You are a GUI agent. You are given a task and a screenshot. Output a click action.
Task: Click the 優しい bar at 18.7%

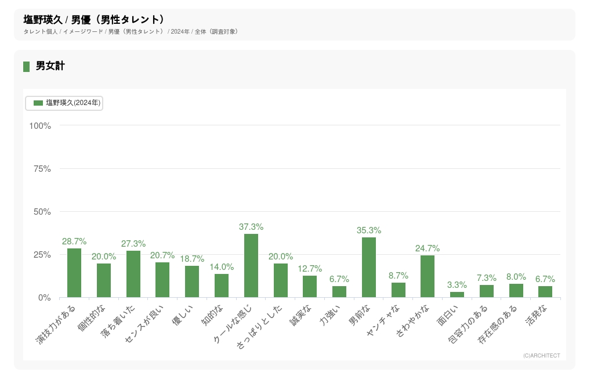point(192,281)
